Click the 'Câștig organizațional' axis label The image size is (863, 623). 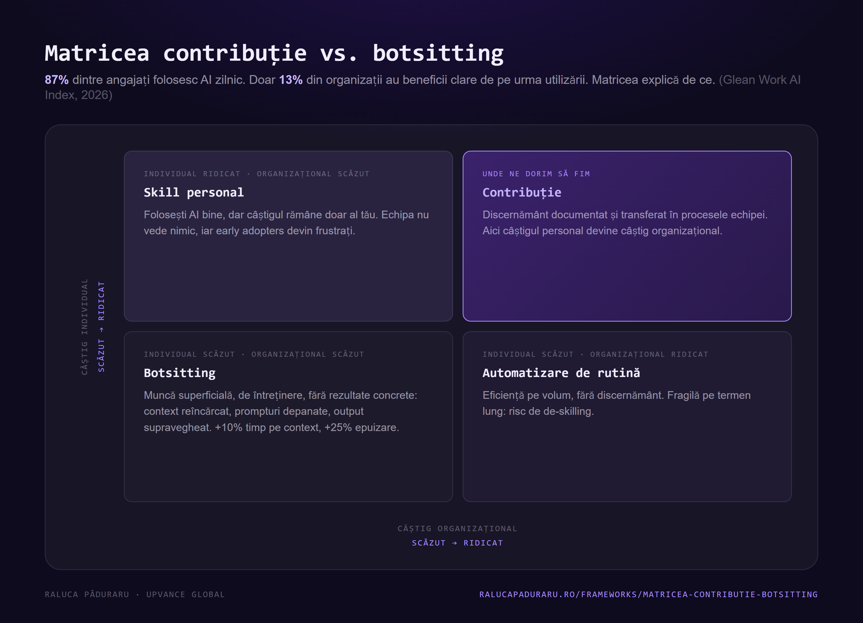[x=457, y=528]
